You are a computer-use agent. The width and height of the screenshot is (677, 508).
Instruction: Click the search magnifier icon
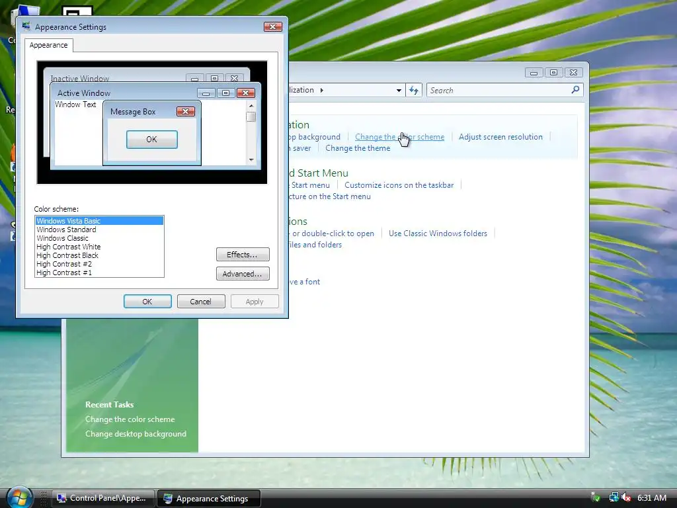pyautogui.click(x=575, y=90)
